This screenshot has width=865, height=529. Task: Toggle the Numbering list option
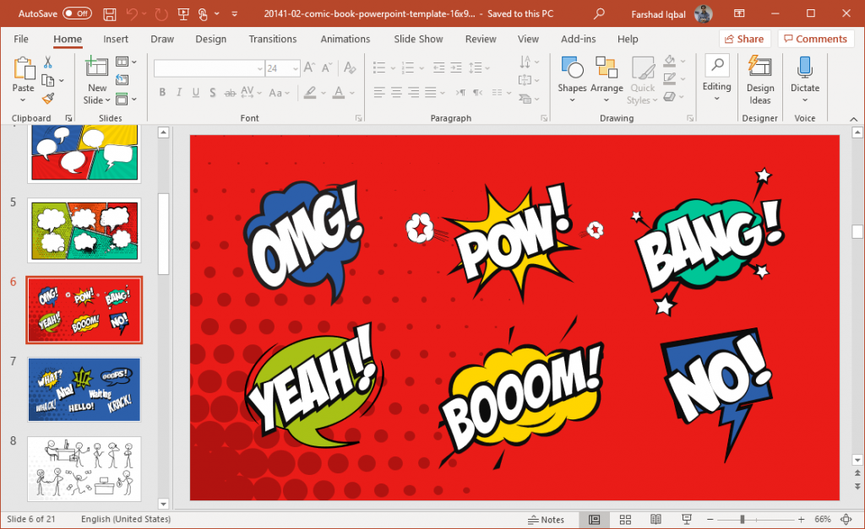[x=409, y=67]
